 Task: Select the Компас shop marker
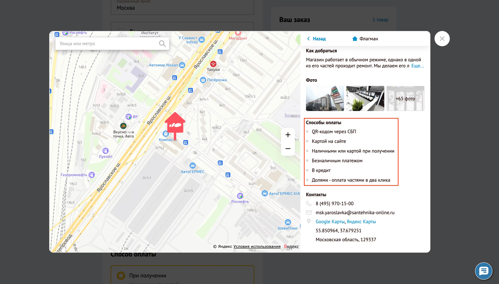pos(166,134)
